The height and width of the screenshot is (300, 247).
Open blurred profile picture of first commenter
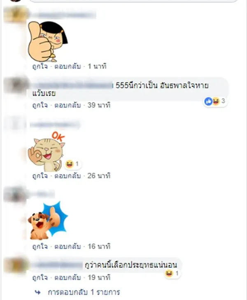tap(15, 14)
